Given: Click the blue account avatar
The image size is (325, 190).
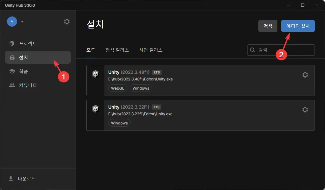Looking at the screenshot, I should click(12, 22).
